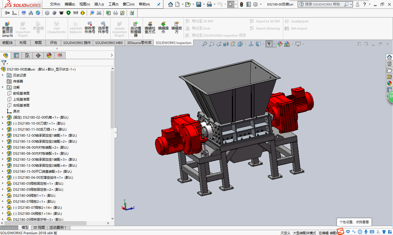This screenshot has width=393, height=235.
Task: Open the 插入(I) menu
Action: coord(99,4)
